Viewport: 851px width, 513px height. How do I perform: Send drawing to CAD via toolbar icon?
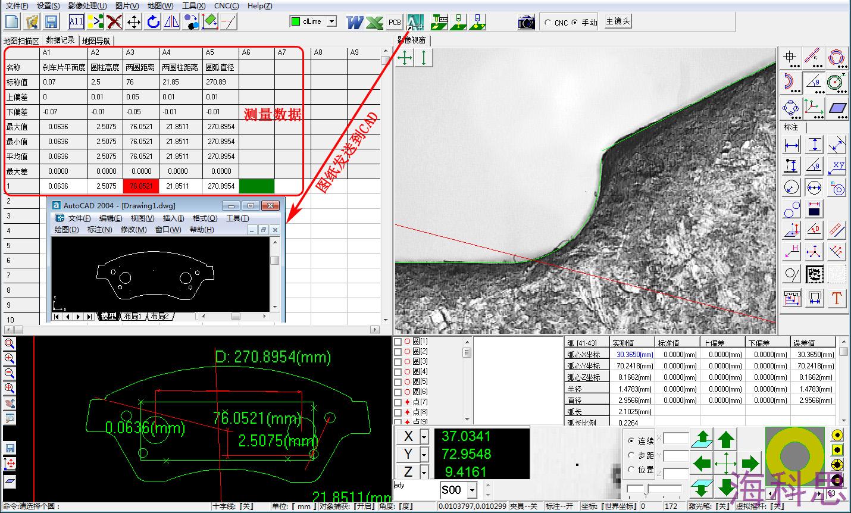415,22
